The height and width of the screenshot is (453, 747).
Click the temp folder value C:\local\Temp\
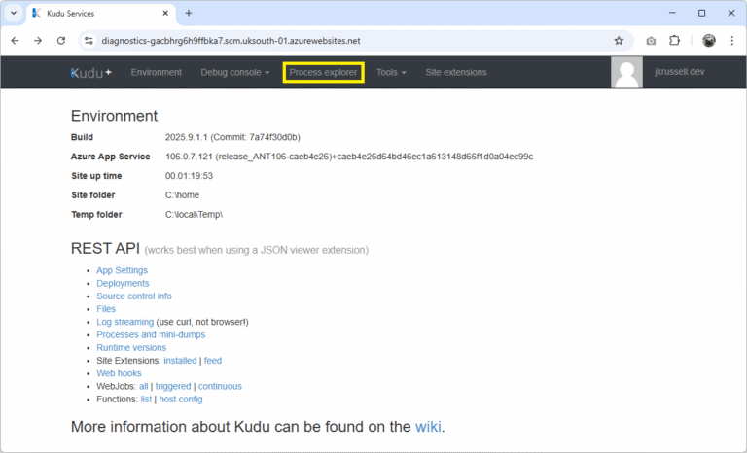pyautogui.click(x=194, y=215)
